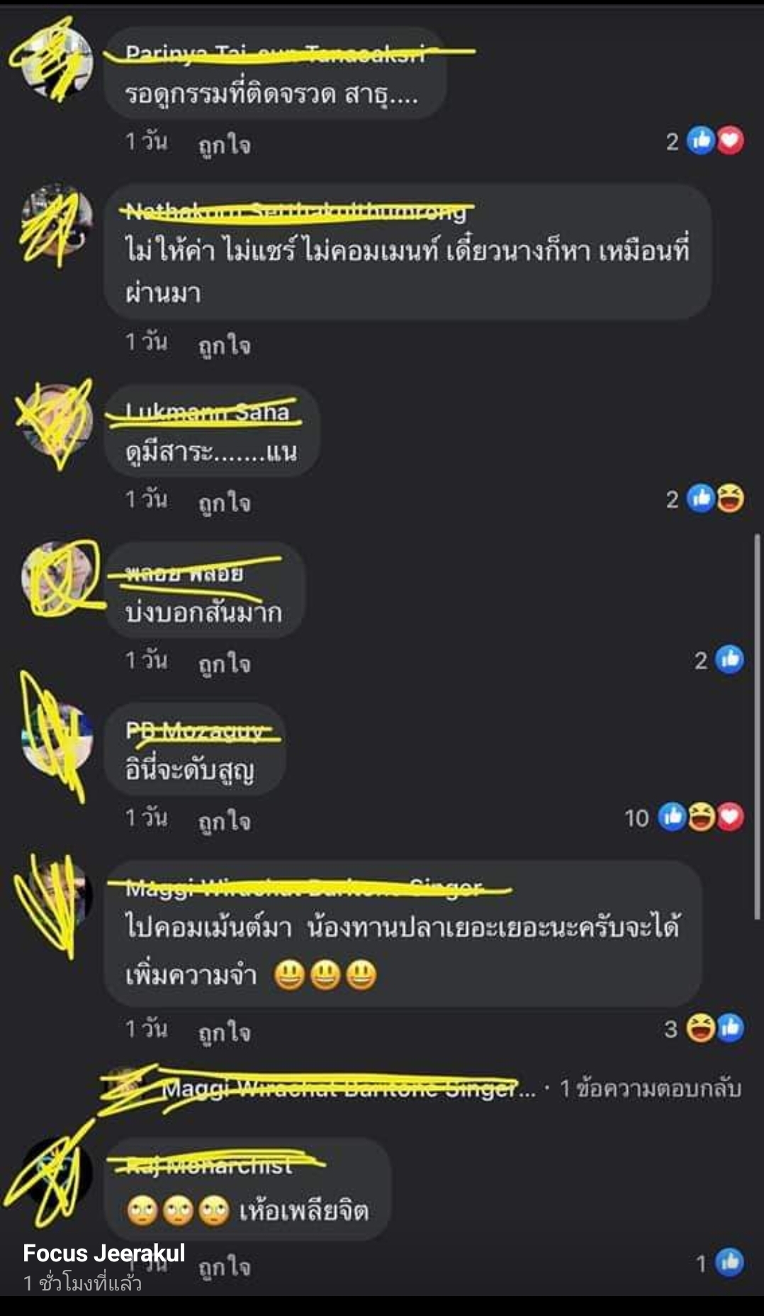Click the laughing reaction on the อินี่จะดับสูญ comment
764x1316 pixels.
(702, 817)
